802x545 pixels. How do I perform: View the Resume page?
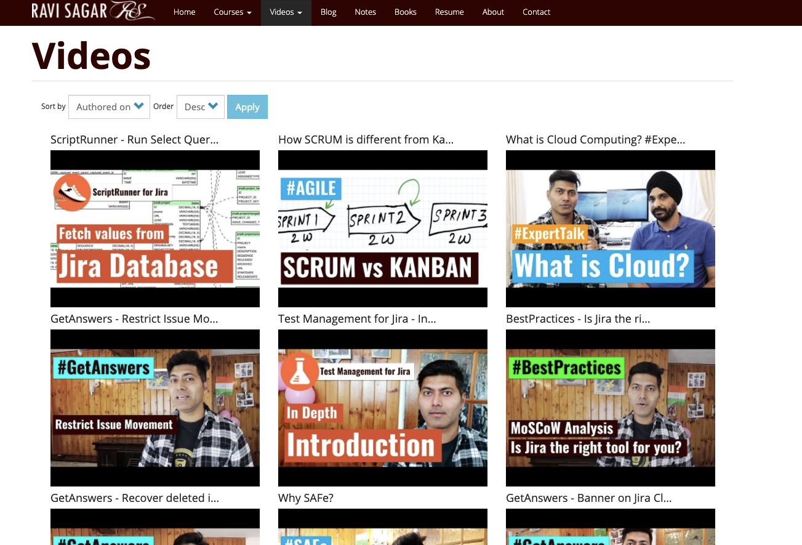449,12
